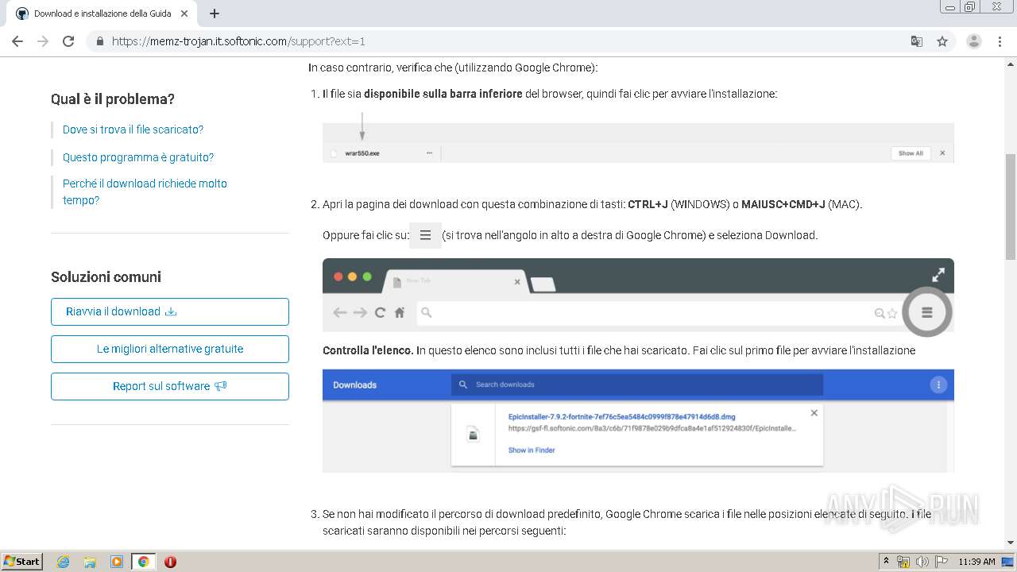Click the Chrome toolbar illustration with menu icon
The height and width of the screenshot is (572, 1017).
[x=638, y=295]
